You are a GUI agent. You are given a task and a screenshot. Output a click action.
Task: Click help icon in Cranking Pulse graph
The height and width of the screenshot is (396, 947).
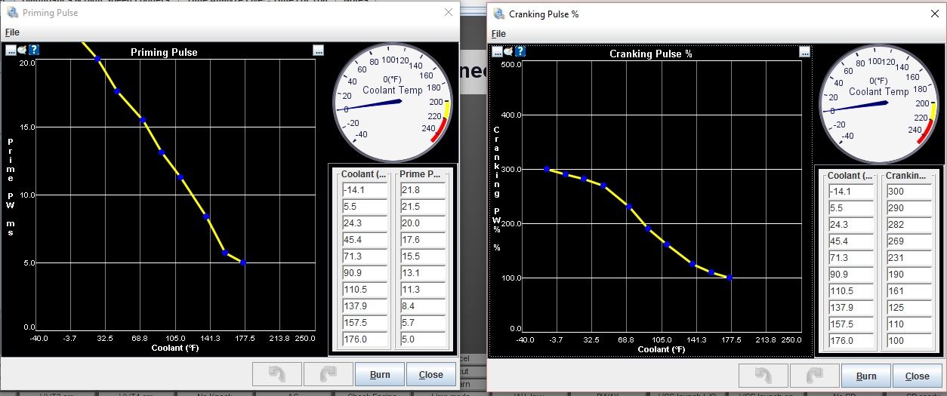[x=520, y=51]
